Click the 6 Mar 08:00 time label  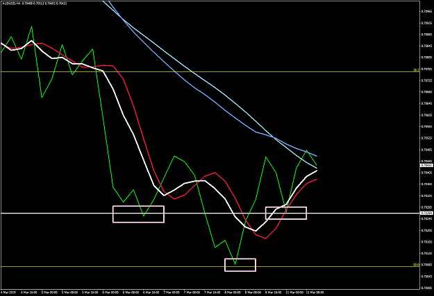(x=131, y=292)
